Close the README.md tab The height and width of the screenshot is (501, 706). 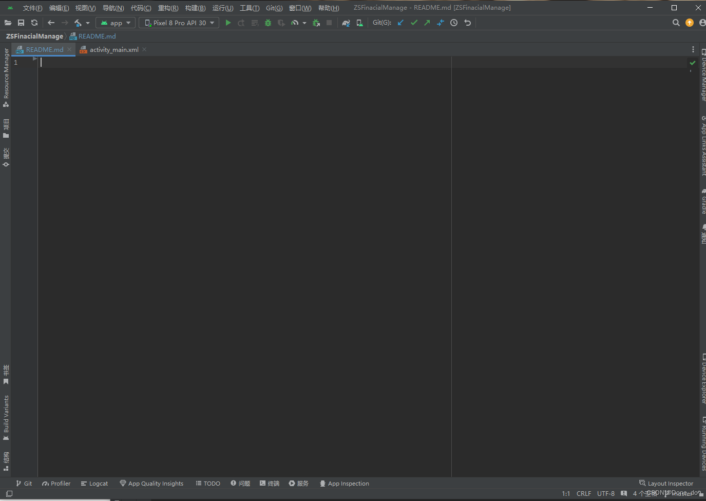69,49
